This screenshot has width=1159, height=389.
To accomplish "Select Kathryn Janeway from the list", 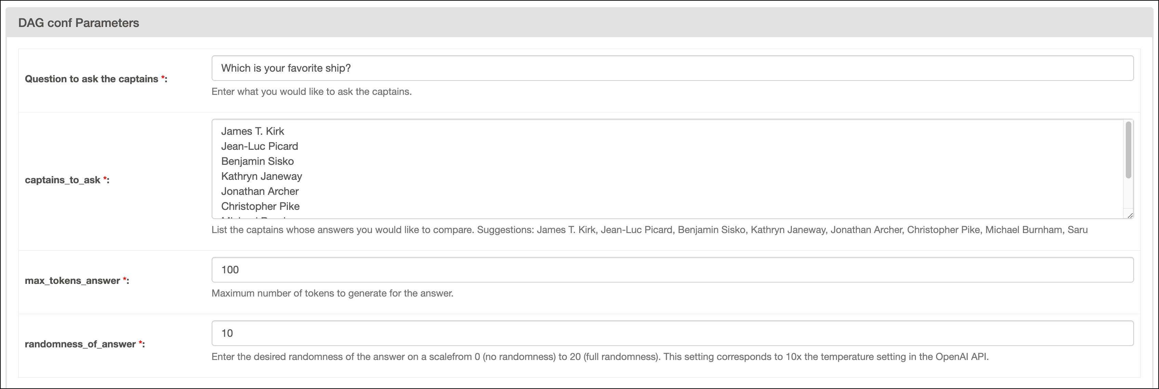I will 261,176.
